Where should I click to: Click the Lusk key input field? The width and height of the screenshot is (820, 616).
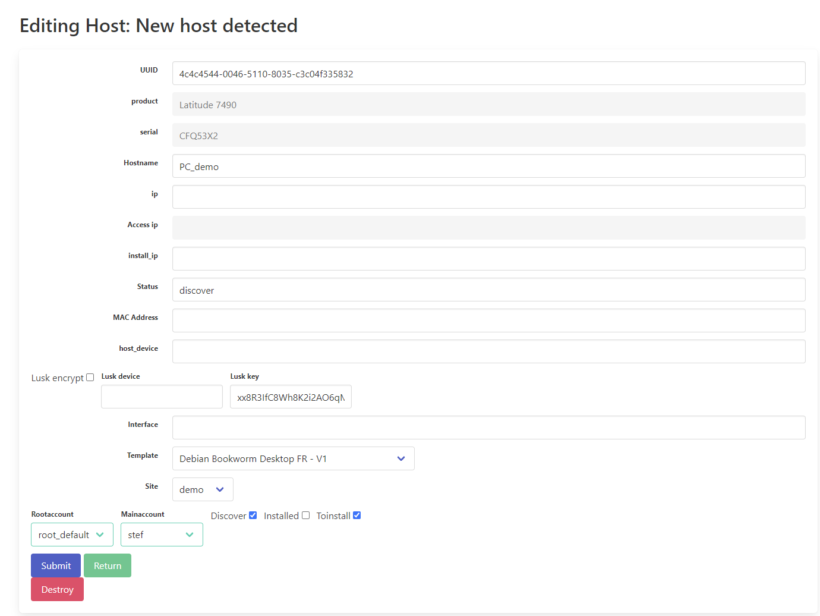pos(291,397)
